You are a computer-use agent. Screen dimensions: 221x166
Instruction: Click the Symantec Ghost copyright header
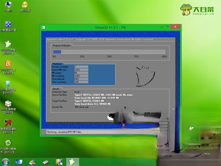(100, 40)
